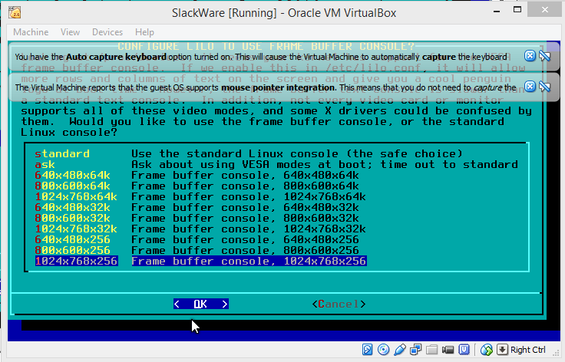565x362 pixels.
Task: Open the Help menu
Action: tap(144, 32)
